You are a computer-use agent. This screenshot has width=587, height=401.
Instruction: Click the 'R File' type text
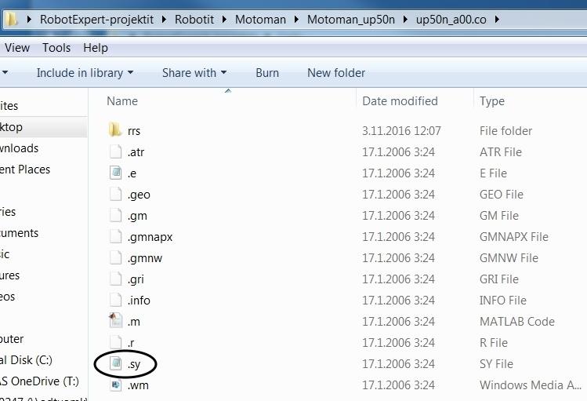point(494,342)
